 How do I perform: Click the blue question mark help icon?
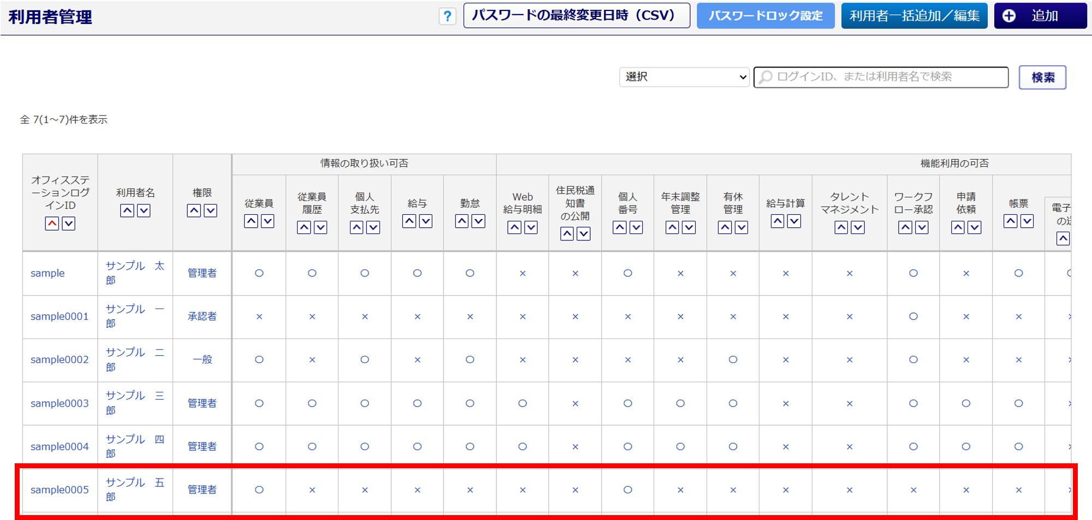pyautogui.click(x=447, y=16)
